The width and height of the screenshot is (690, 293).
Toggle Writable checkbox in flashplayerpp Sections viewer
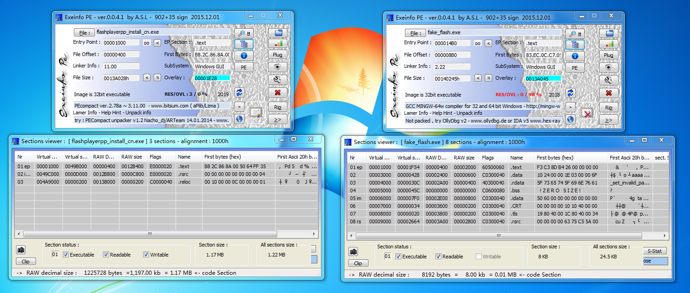146,255
